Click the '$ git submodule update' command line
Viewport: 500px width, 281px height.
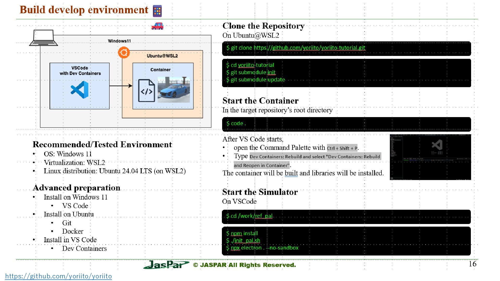click(255, 80)
